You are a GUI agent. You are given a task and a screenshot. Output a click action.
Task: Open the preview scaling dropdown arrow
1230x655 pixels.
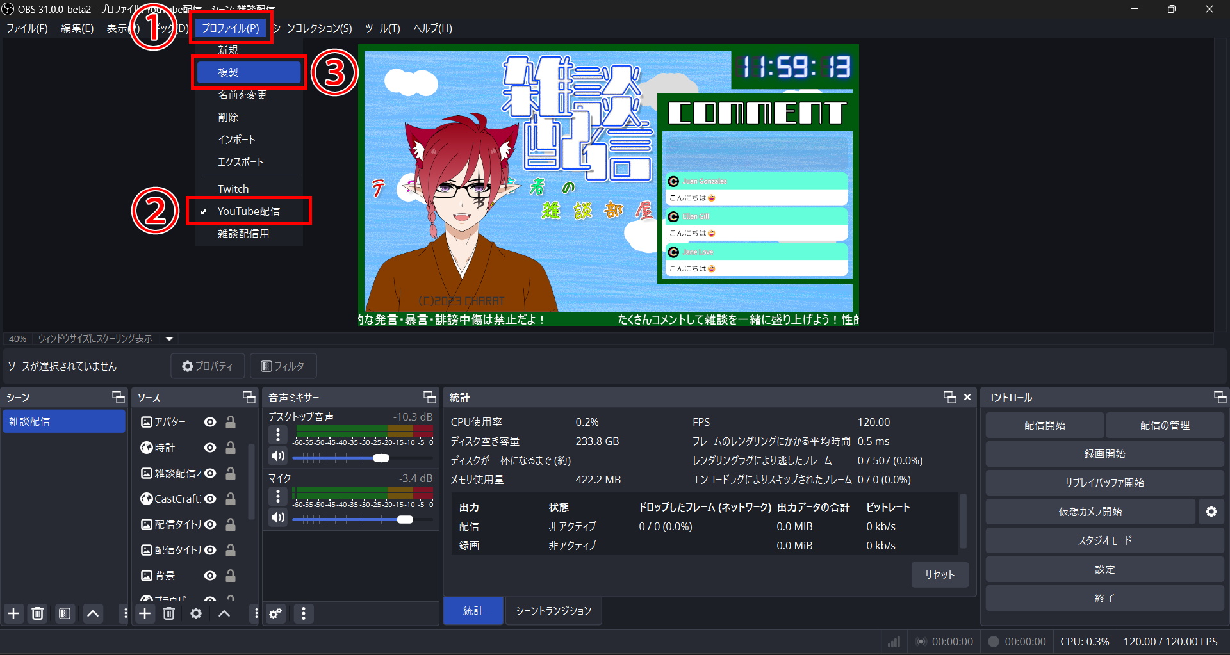[x=170, y=339]
